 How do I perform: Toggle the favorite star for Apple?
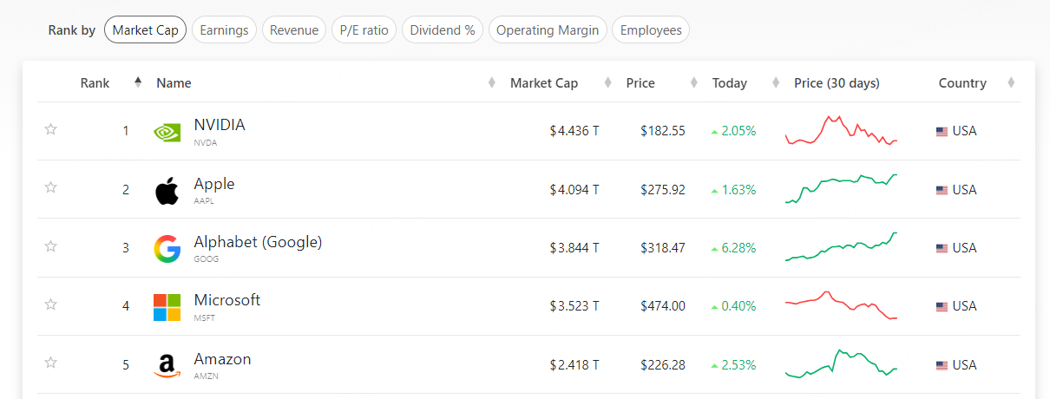[x=51, y=187]
